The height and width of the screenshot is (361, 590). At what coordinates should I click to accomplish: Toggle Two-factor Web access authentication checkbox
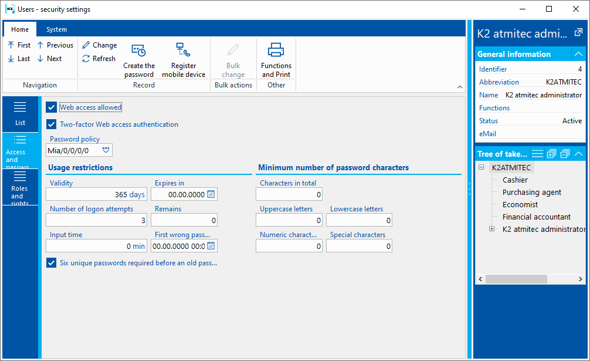coord(52,124)
